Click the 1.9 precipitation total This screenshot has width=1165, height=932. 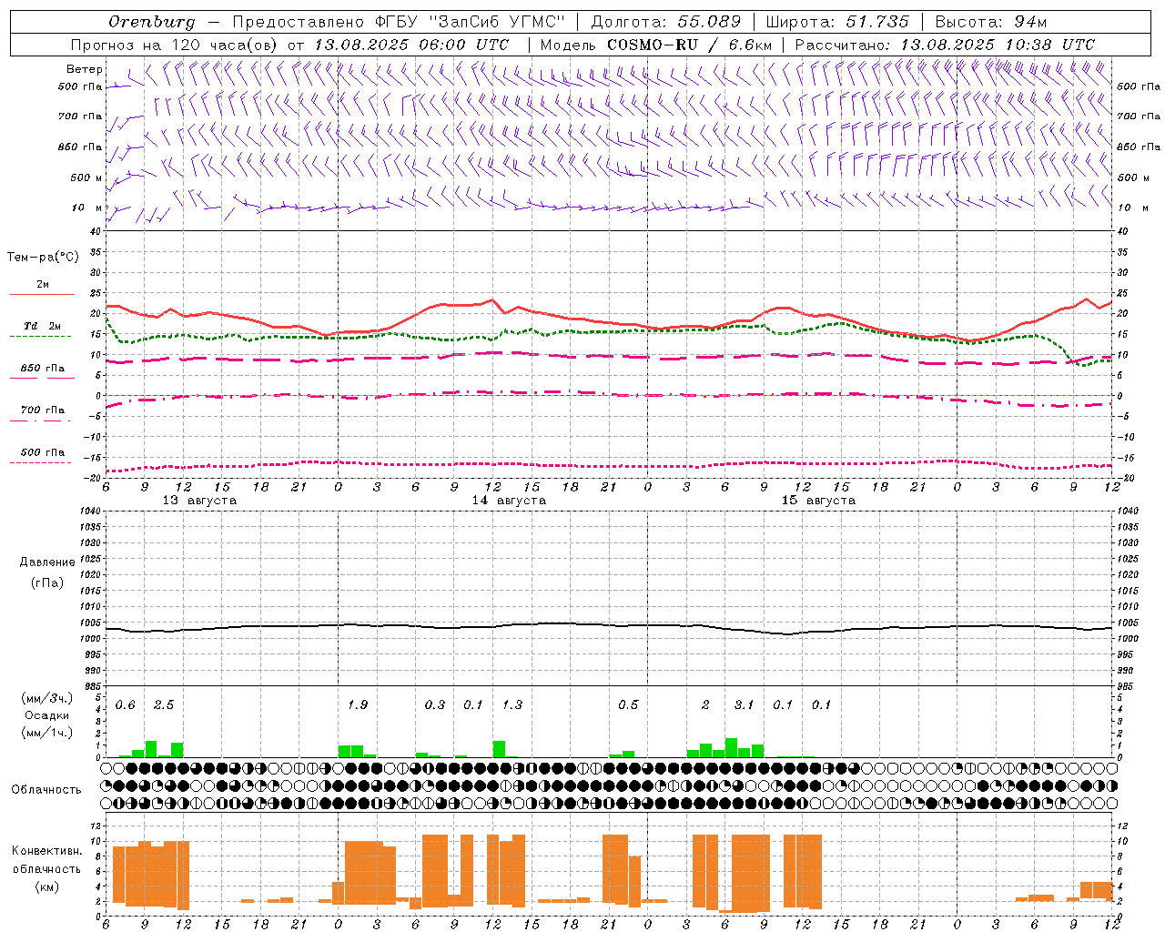click(x=358, y=705)
